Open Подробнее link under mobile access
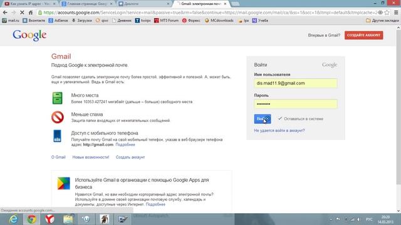Screen dimensions: 401x225 click(125, 144)
